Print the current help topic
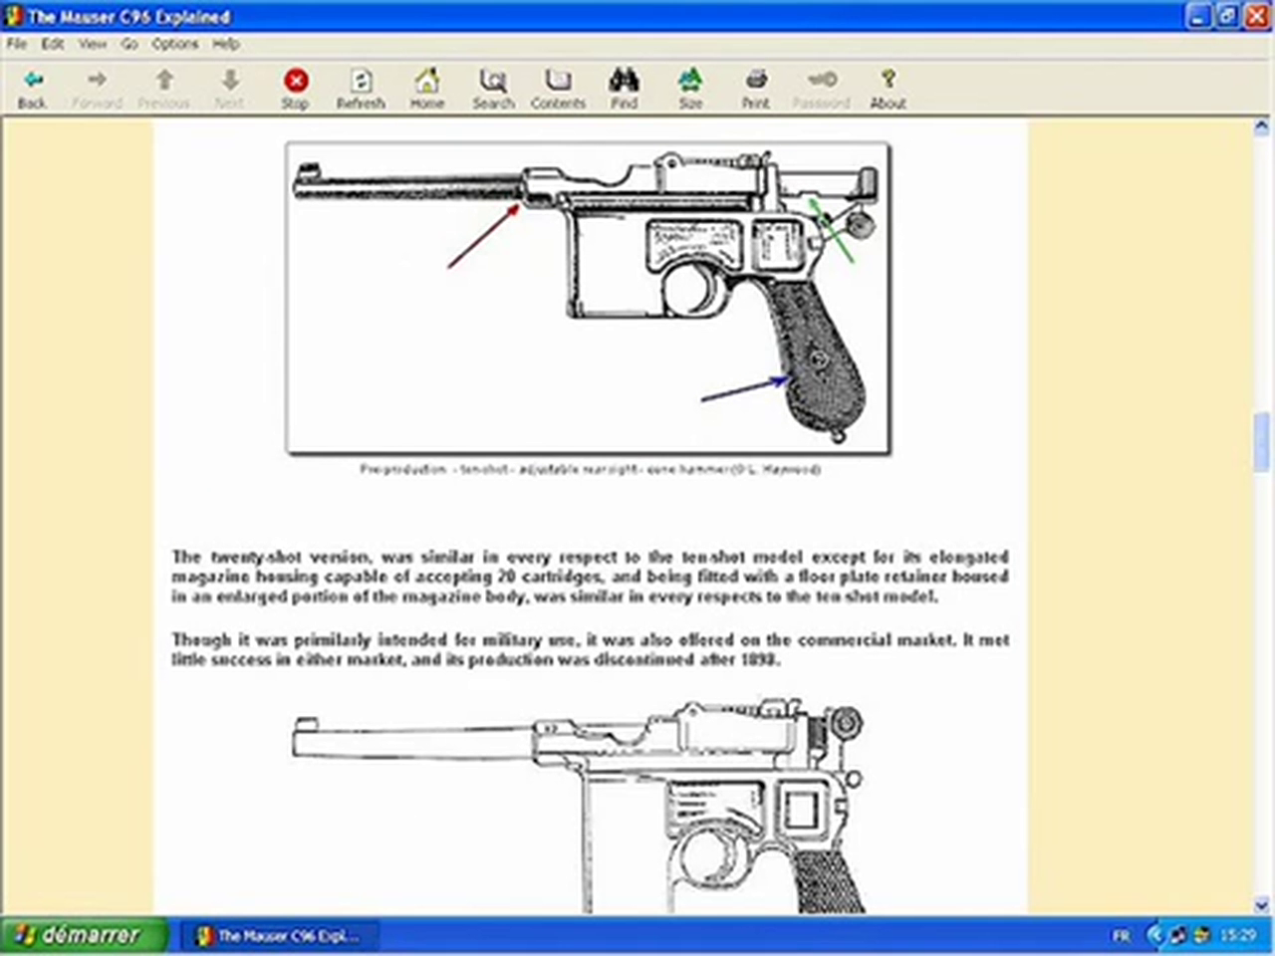This screenshot has width=1275, height=956. coord(756,88)
